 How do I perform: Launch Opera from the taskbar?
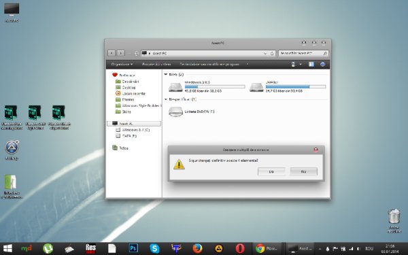point(240,249)
